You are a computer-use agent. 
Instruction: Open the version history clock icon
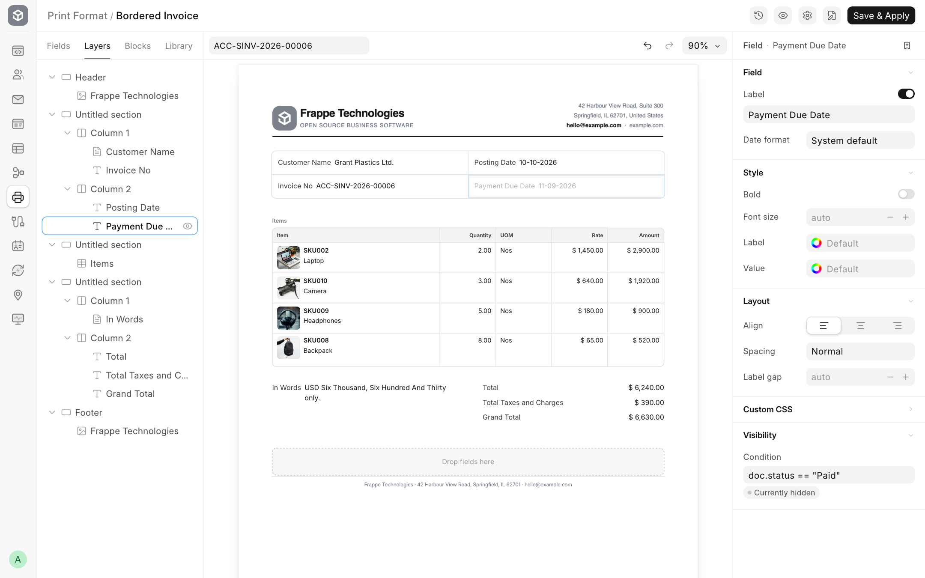(758, 15)
